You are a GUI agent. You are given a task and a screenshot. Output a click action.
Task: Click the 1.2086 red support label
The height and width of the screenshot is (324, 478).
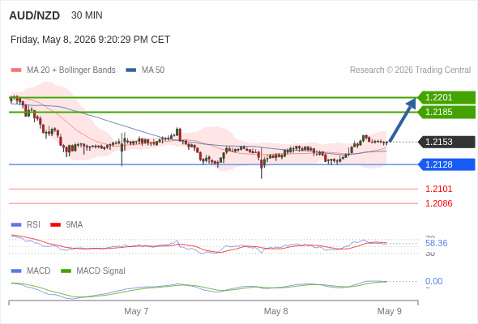pyautogui.click(x=438, y=203)
